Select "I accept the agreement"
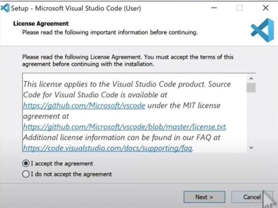The height and width of the screenshot is (208, 278). pos(26,164)
